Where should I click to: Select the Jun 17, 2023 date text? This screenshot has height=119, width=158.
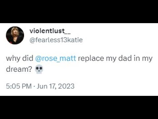click(x=56, y=86)
